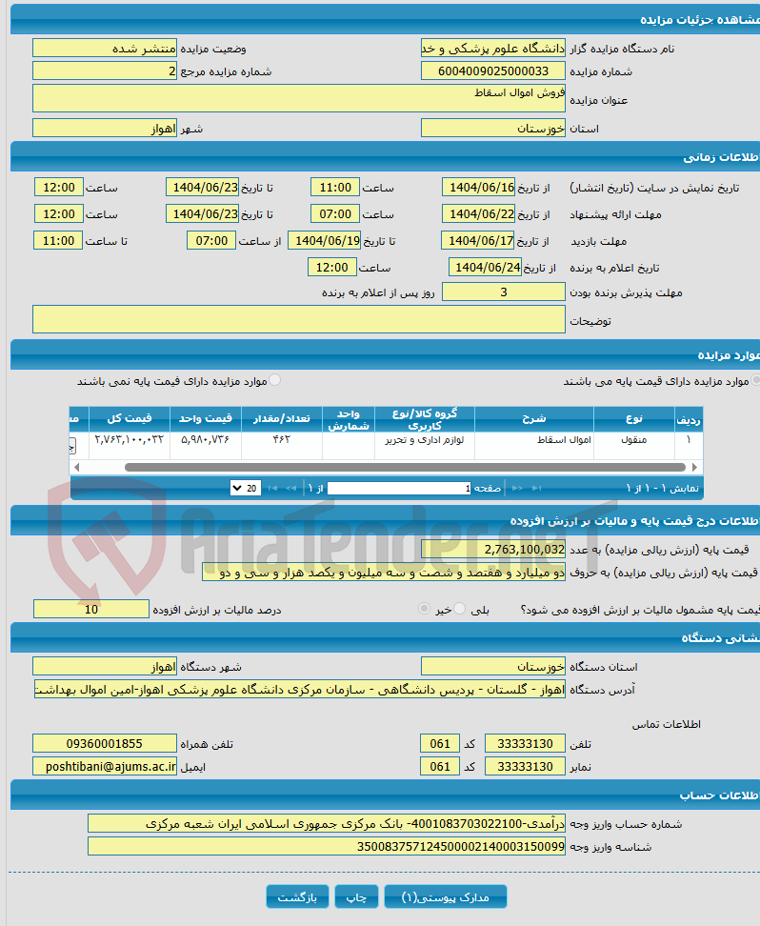Click the deposit account number field
This screenshot has width=760, height=926.
pos(327,823)
